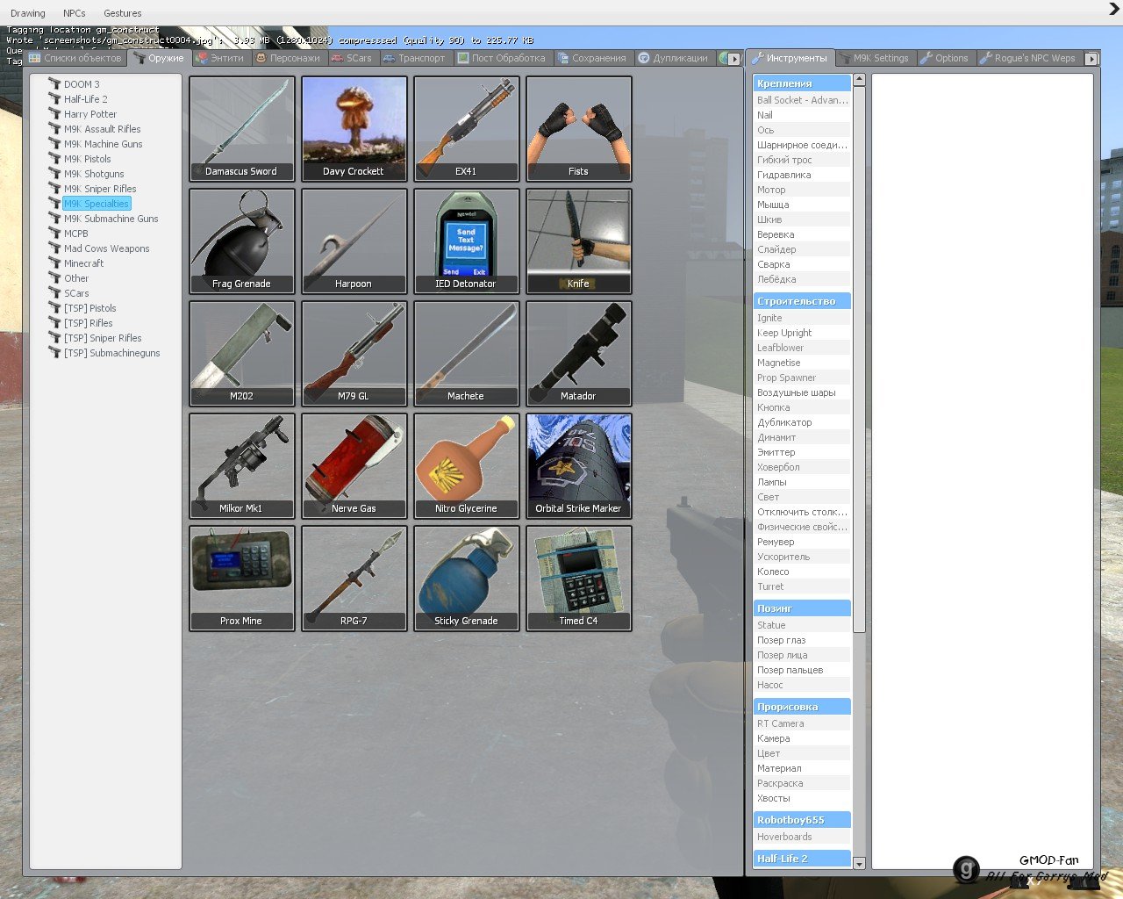Open the Сохранения tab
The image size is (1123, 899).
coord(592,58)
